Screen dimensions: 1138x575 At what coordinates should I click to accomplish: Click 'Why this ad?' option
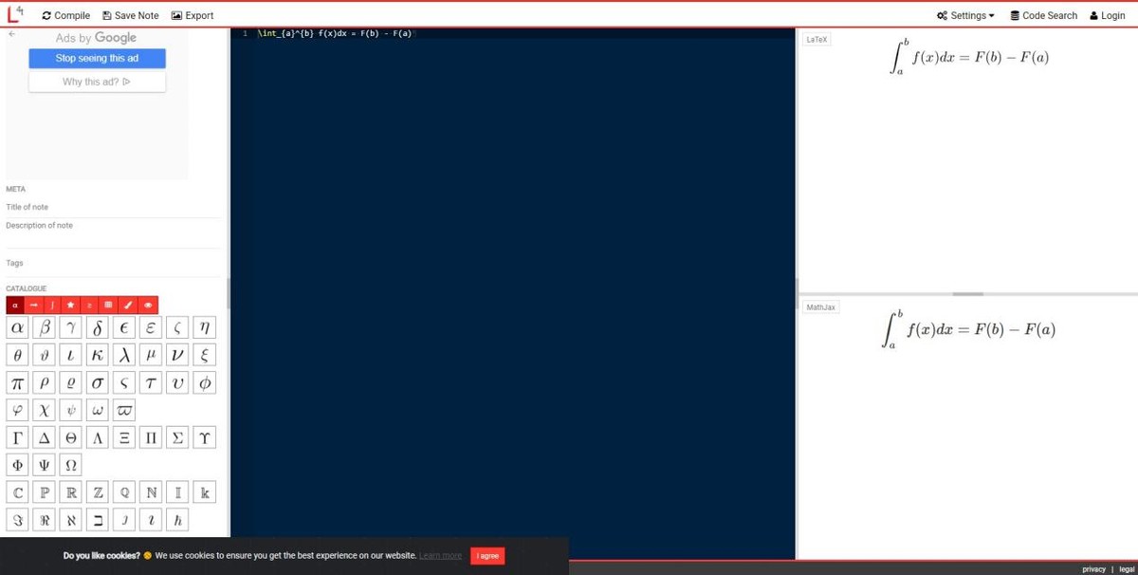click(97, 82)
